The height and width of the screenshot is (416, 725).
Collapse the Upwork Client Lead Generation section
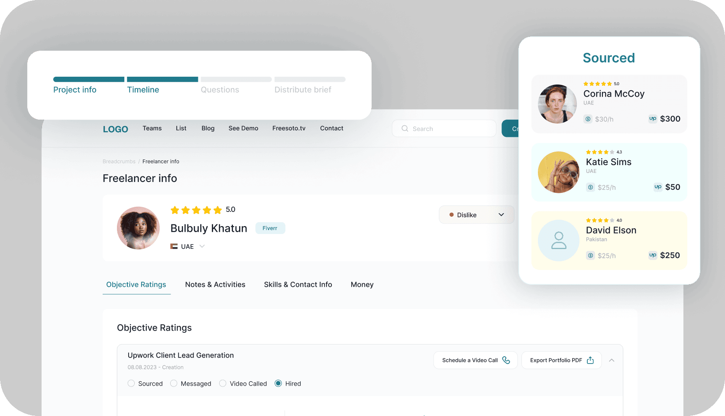pyautogui.click(x=612, y=360)
